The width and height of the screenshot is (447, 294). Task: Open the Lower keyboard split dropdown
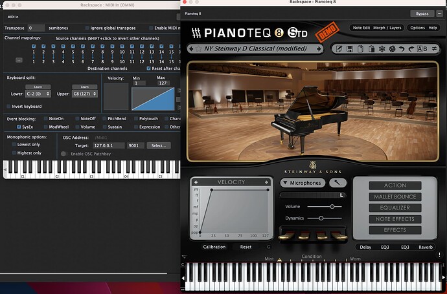[x=38, y=94]
